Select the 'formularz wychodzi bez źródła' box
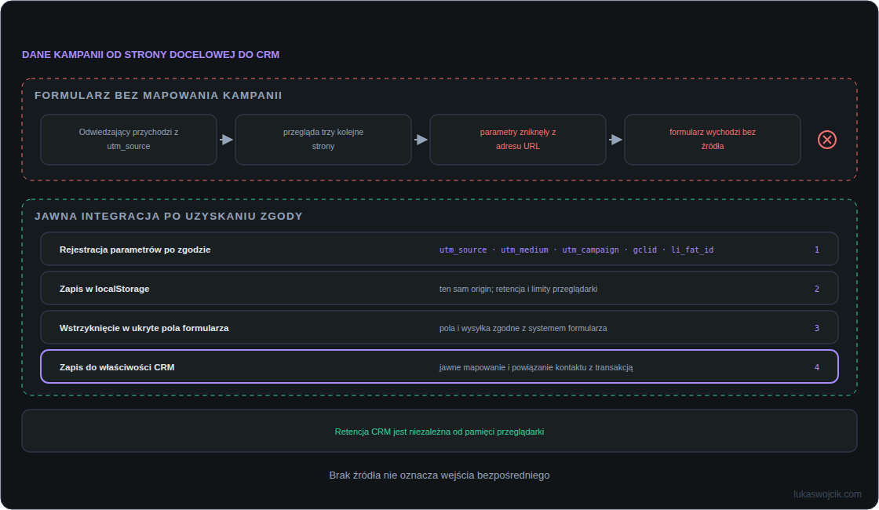The width and height of the screenshot is (879, 510). (x=712, y=140)
